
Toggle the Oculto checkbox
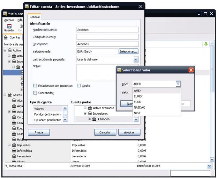79,86
